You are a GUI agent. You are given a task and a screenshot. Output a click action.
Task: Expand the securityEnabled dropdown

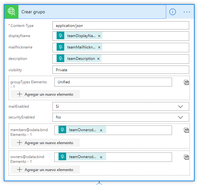pyautogui.click(x=181, y=117)
